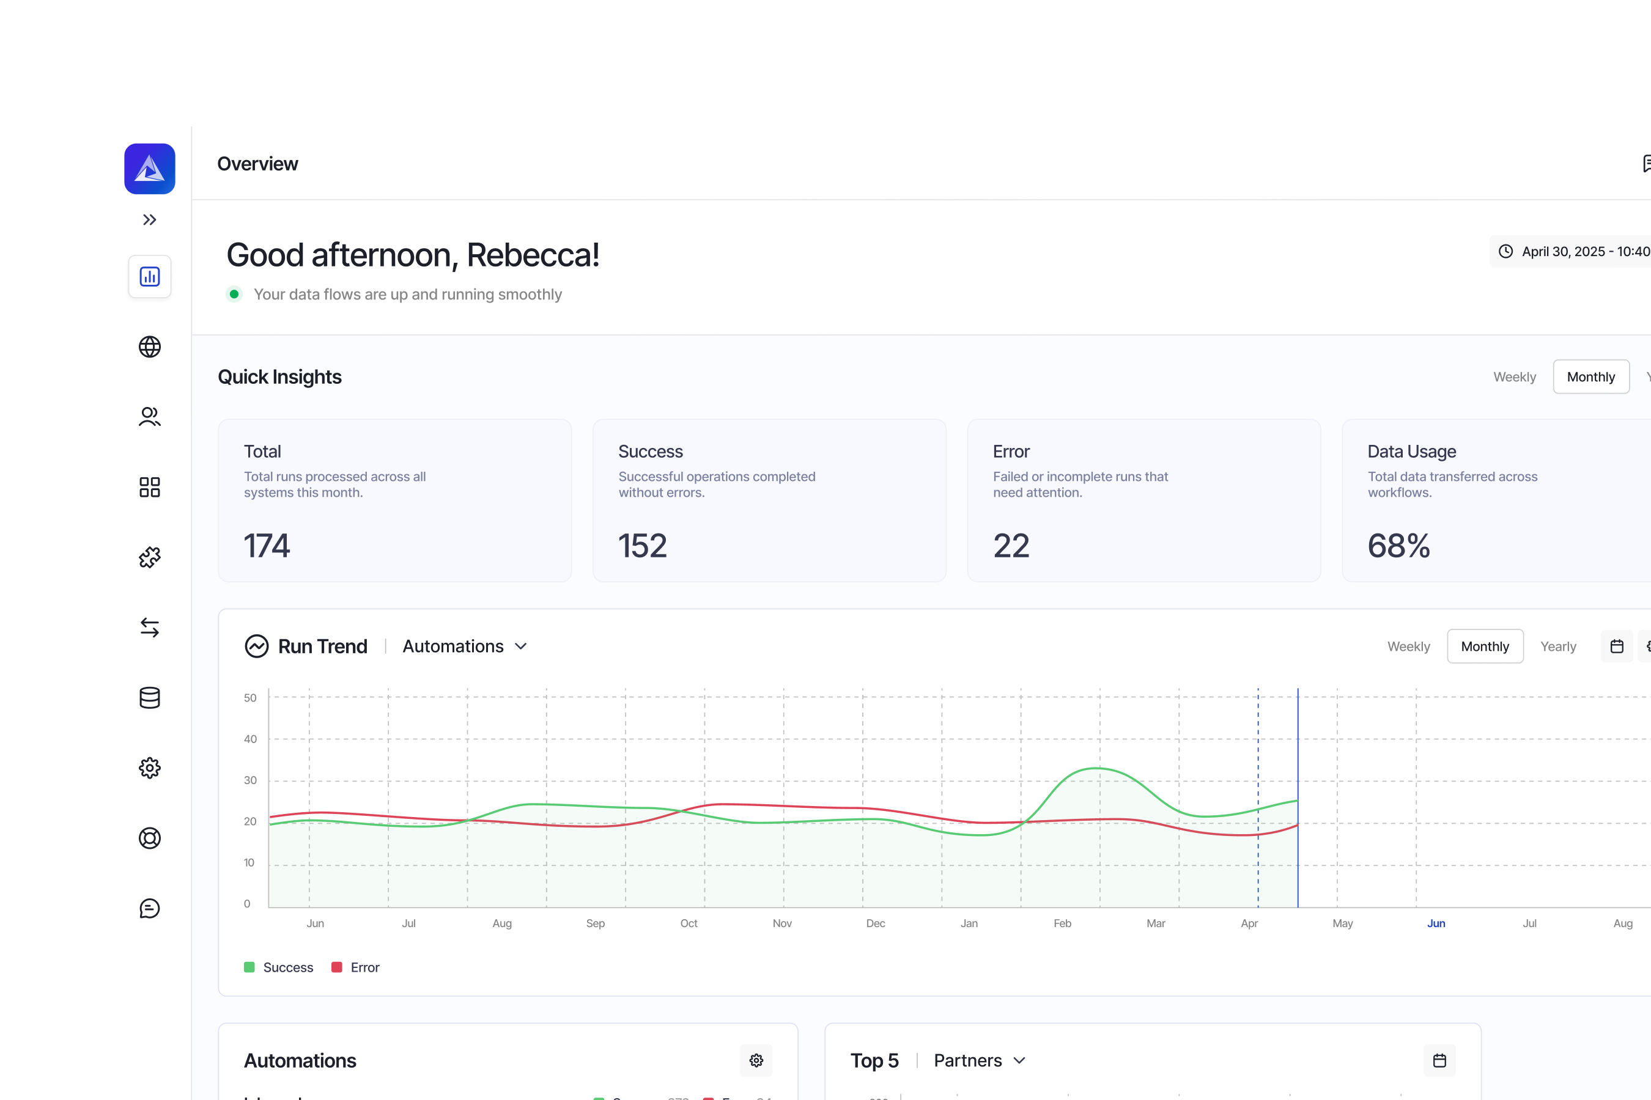Switch Quick Insights to Weekly

coord(1514,376)
